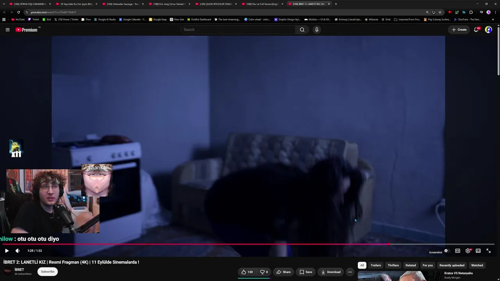Screen dimensions: 500x281
Task: Select the For you filter chip
Action: [428, 265]
